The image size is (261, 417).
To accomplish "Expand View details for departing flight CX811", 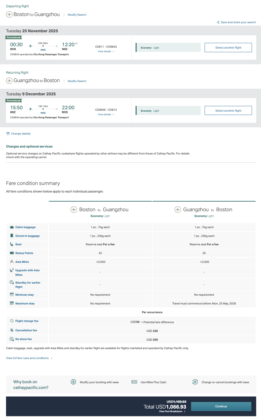I will pos(106,52).
